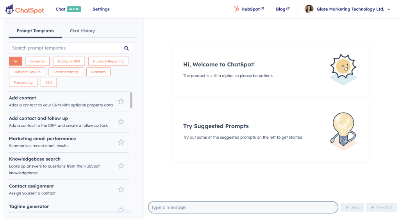Screen dimensions: 400x219
Task: Select the Favorites filter chip
Action: click(x=37, y=61)
